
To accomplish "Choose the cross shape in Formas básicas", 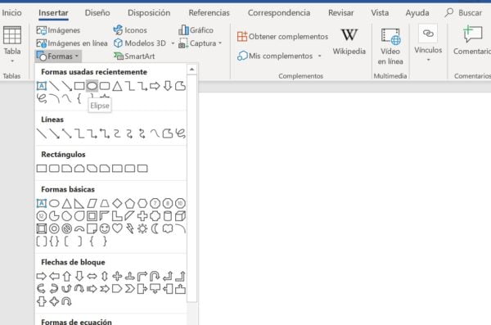I will click(142, 216).
